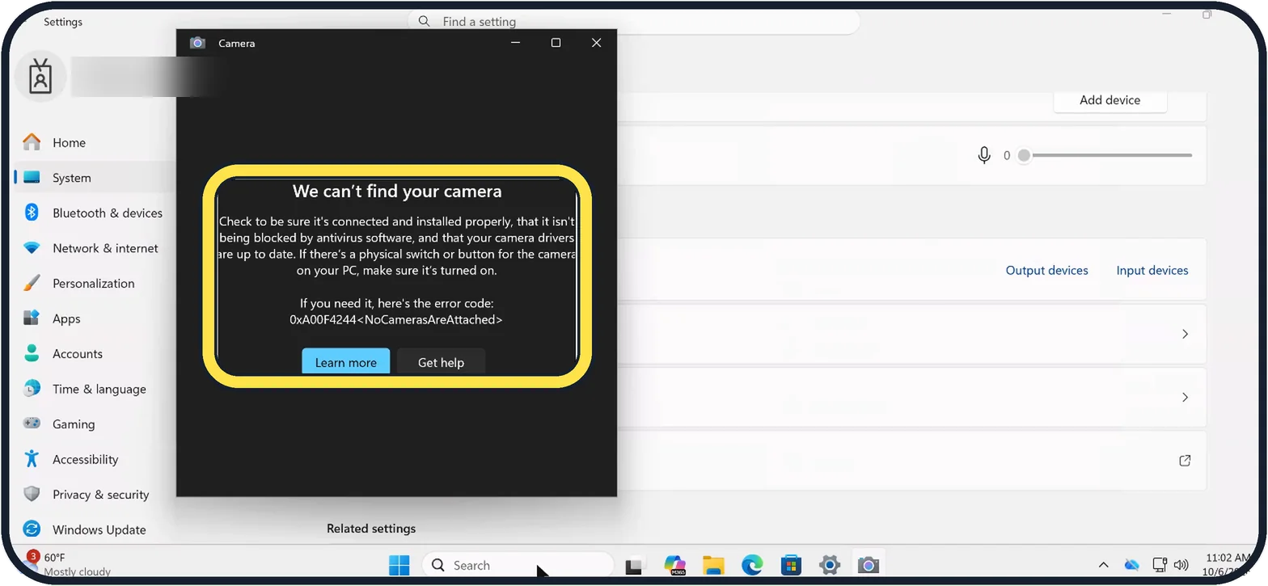Image resolution: width=1268 pixels, height=586 pixels.
Task: Click the Privacy & security shield icon
Action: pyautogui.click(x=32, y=494)
